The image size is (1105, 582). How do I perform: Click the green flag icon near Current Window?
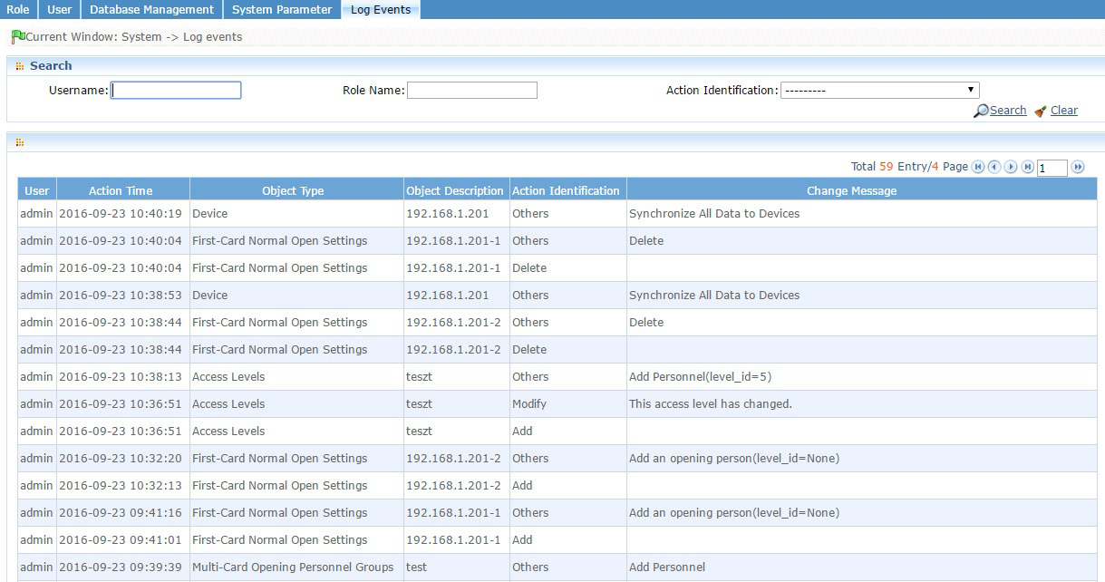coord(17,37)
